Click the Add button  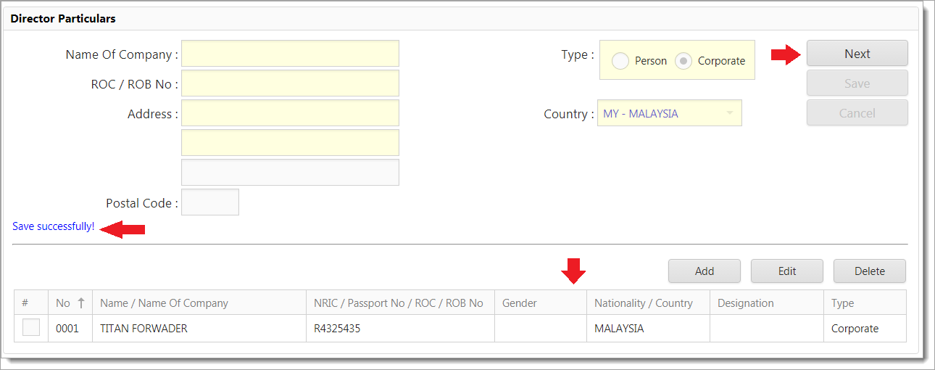[x=704, y=271]
